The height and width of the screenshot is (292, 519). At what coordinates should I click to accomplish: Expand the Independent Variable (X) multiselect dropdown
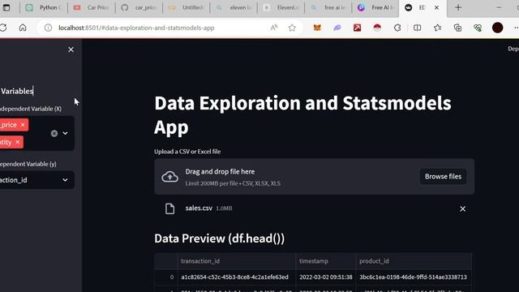tap(65, 133)
